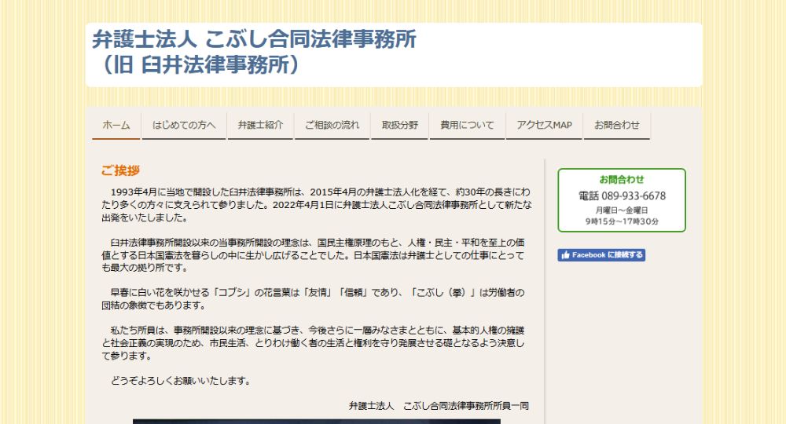Viewport: 786px width, 424px height.
Task: Open the アクセスMAP navigation item
Action: [x=544, y=126]
